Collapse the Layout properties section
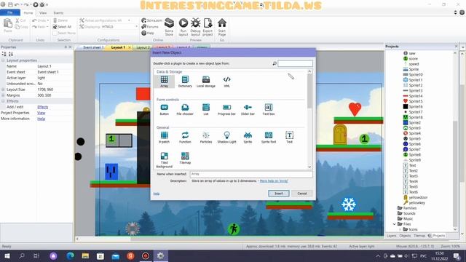The height and width of the screenshot is (262, 466). pyautogui.click(x=3, y=60)
